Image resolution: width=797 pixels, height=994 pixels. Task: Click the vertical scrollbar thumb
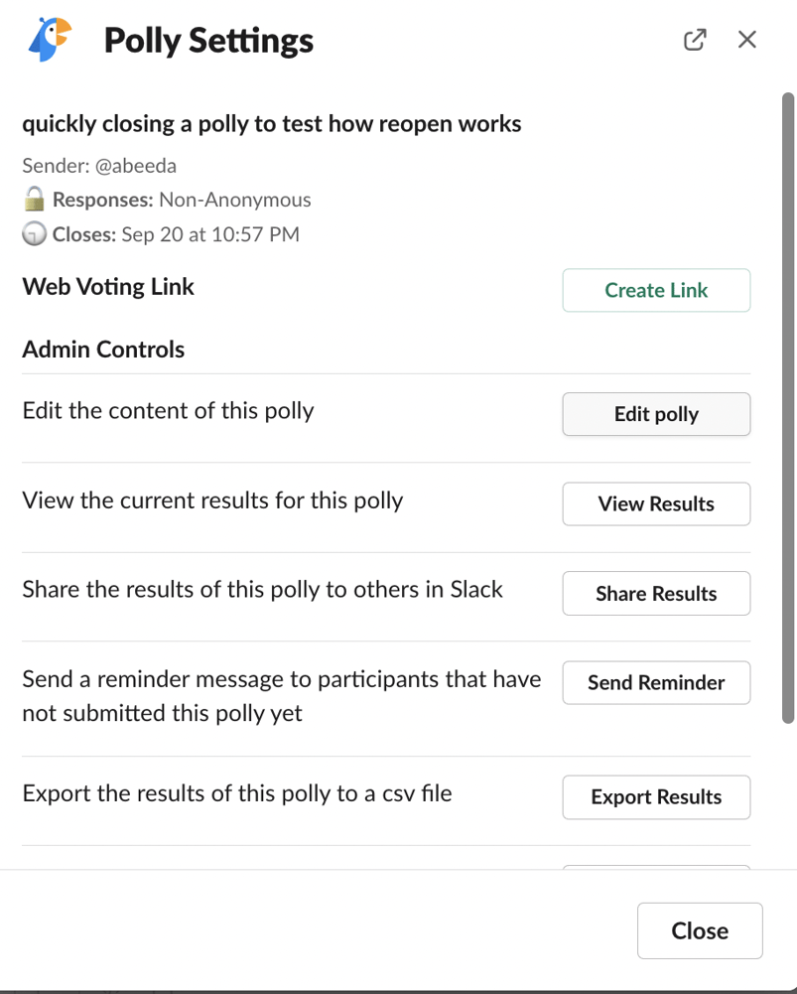point(788,407)
